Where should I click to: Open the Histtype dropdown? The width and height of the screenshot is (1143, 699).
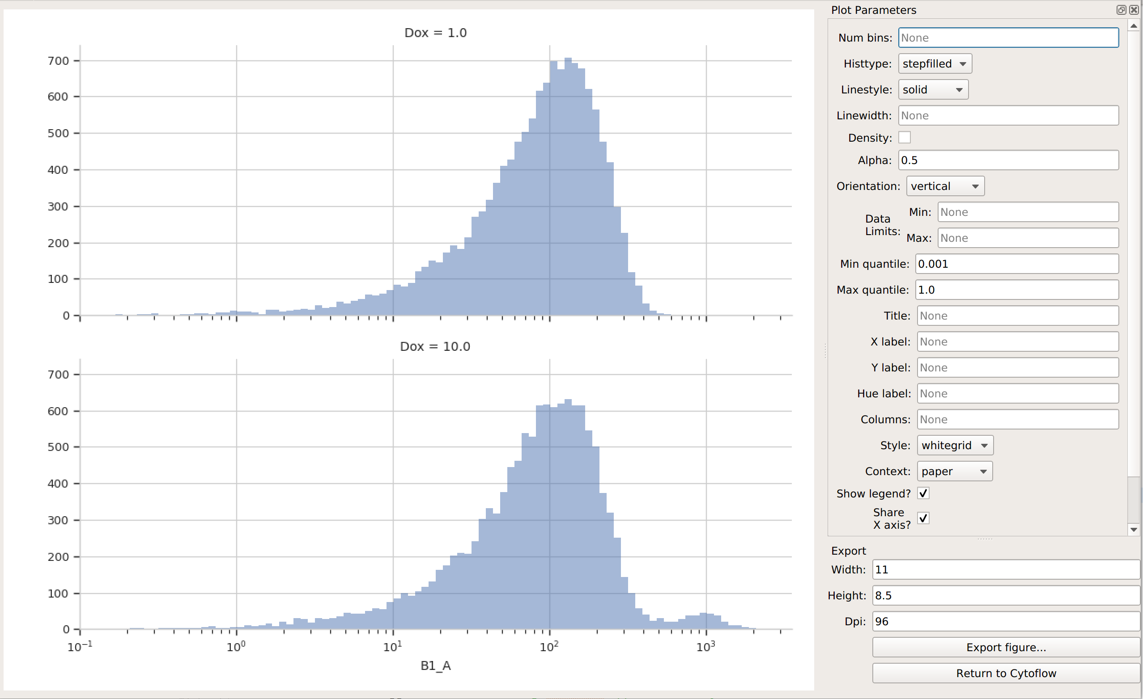(935, 63)
